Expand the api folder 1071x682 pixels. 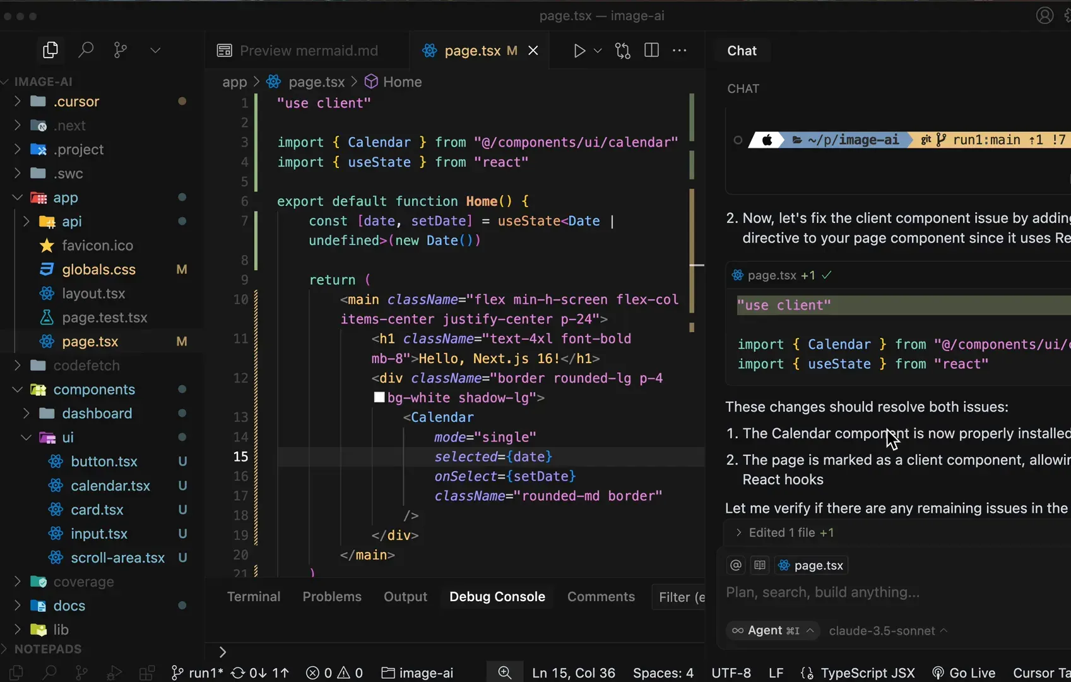tap(26, 221)
